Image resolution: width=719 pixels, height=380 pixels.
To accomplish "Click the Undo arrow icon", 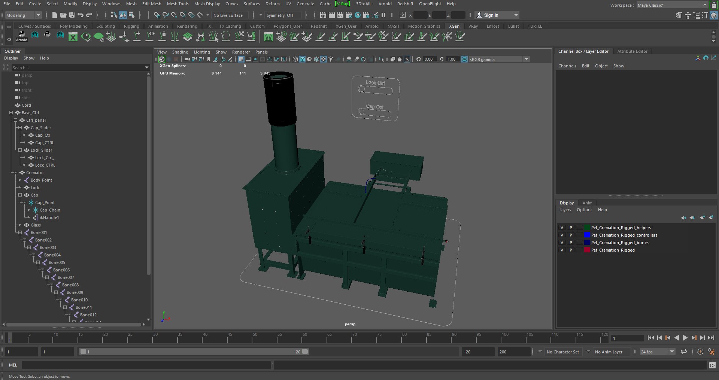I will pyautogui.click(x=81, y=15).
